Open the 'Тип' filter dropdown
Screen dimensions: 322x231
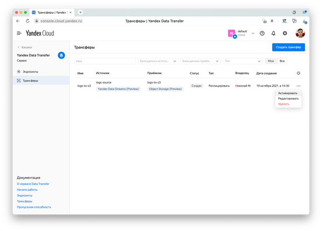243,61
